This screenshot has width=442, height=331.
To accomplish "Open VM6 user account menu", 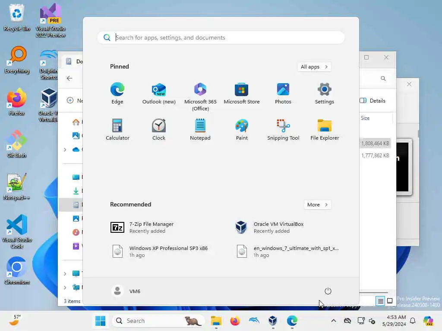I will pos(126,291).
